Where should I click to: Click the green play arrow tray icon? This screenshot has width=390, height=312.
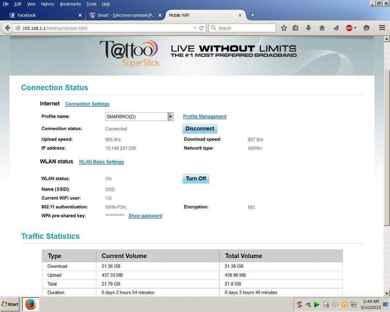click(317, 305)
